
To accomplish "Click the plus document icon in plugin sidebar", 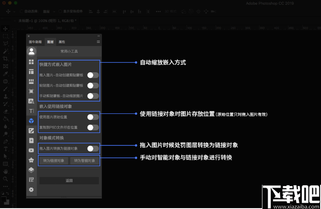I will 31,141.
